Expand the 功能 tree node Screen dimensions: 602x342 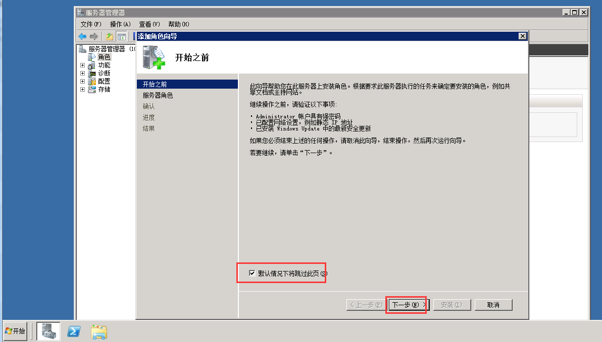point(82,65)
